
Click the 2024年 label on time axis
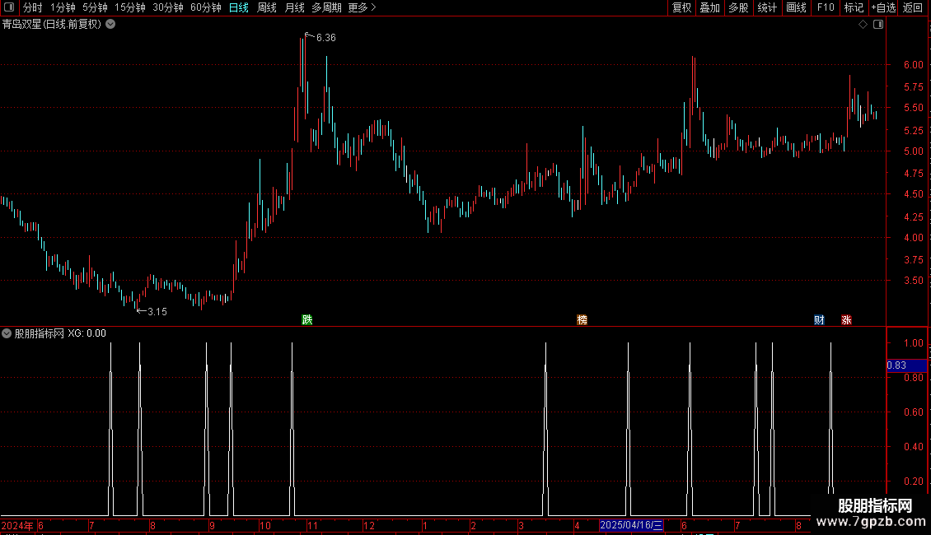coord(17,525)
